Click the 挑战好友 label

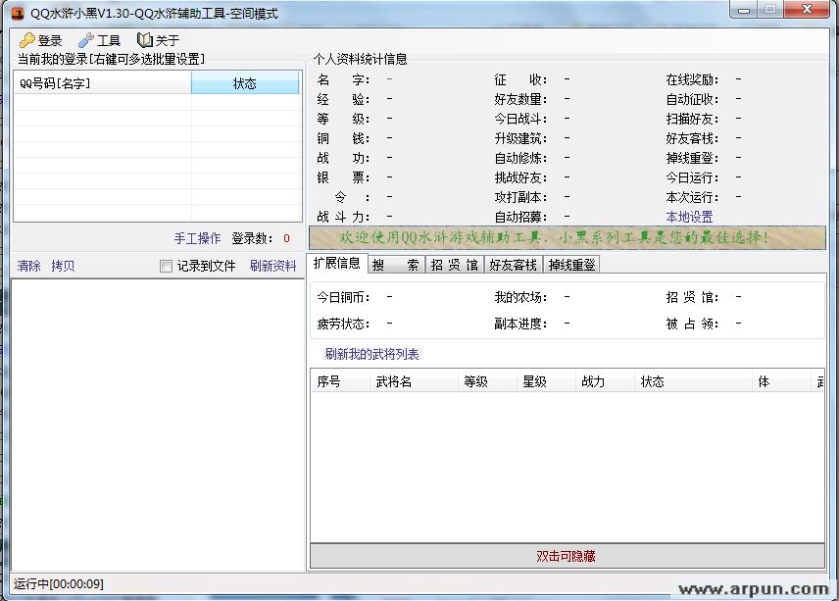coord(520,177)
